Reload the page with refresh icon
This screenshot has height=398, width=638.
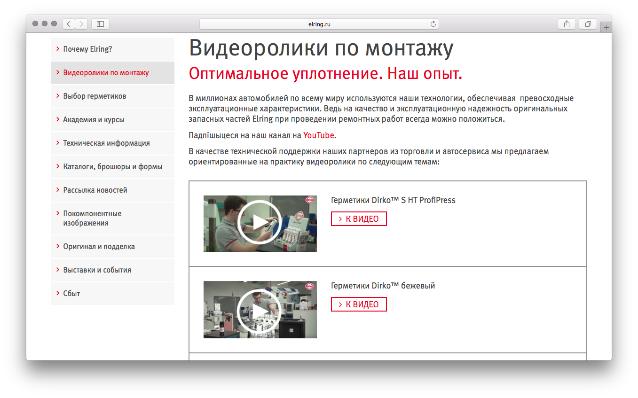[x=433, y=24]
